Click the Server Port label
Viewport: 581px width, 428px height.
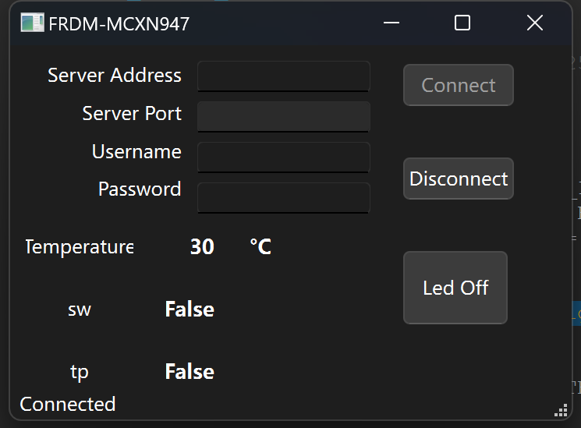click(132, 113)
